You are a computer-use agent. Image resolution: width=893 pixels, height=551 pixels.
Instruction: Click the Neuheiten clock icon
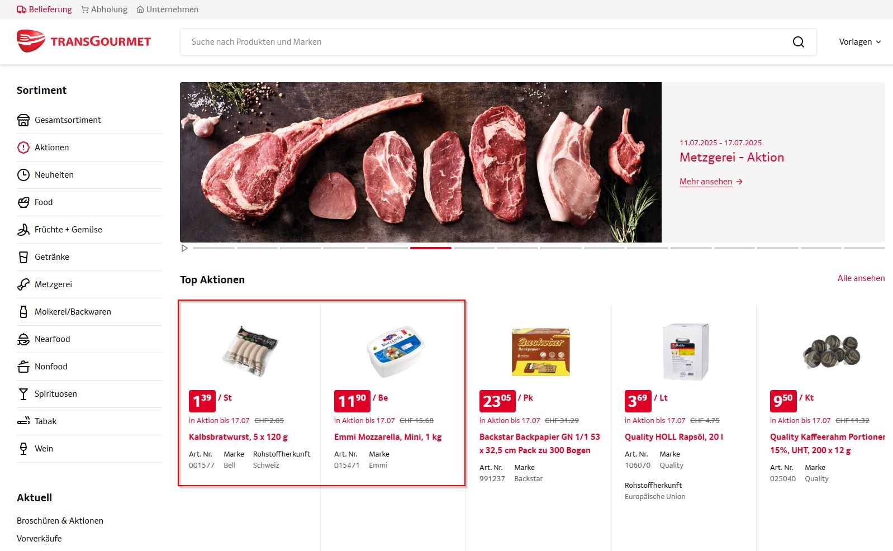pos(23,175)
